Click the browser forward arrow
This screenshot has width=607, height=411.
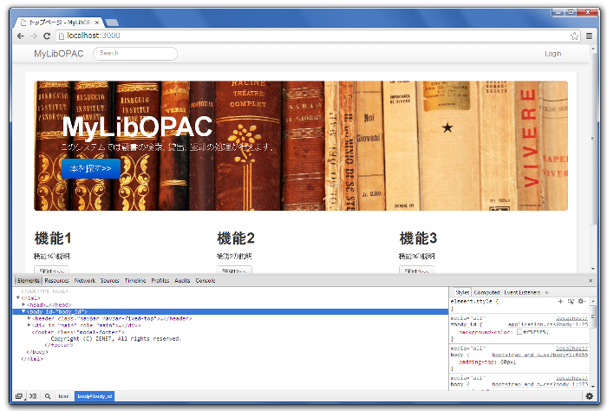(34, 36)
